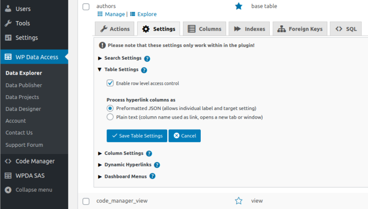Expand the Search Settings section
The width and height of the screenshot is (368, 209).
tap(123, 58)
